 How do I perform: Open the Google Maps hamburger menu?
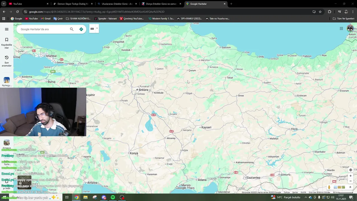point(7,29)
